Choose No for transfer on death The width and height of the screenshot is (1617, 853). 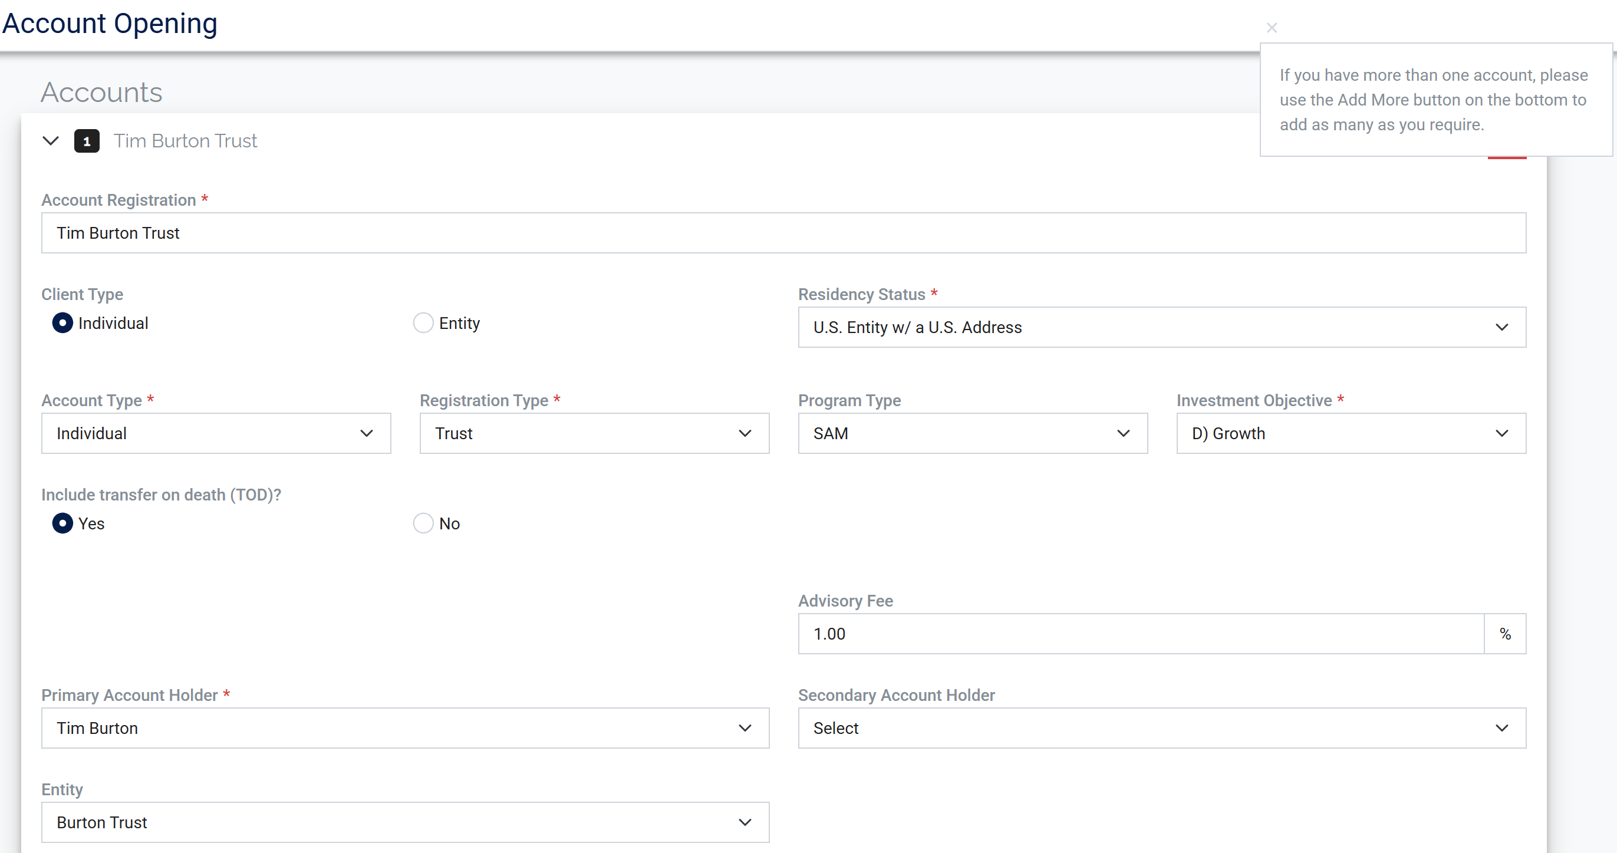423,523
